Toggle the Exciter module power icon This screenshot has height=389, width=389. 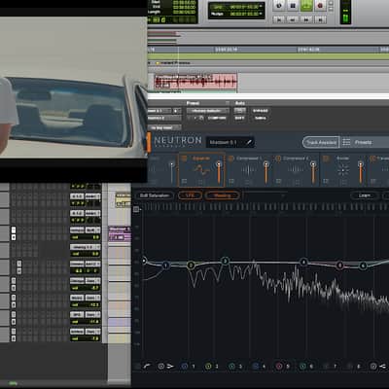coord(326,159)
